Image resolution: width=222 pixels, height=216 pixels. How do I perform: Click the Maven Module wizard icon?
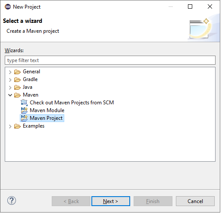click(24, 110)
